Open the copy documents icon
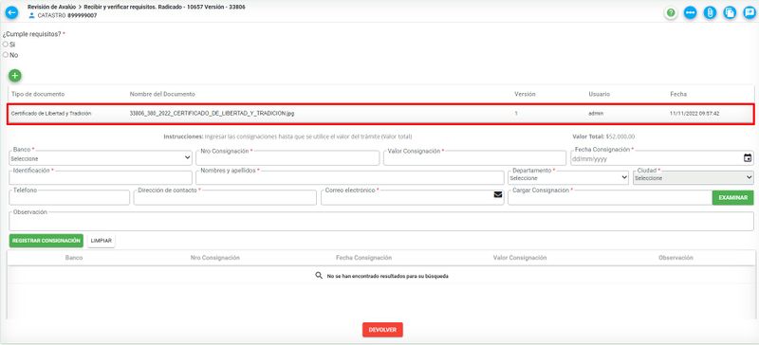The image size is (759, 345). coord(730,12)
